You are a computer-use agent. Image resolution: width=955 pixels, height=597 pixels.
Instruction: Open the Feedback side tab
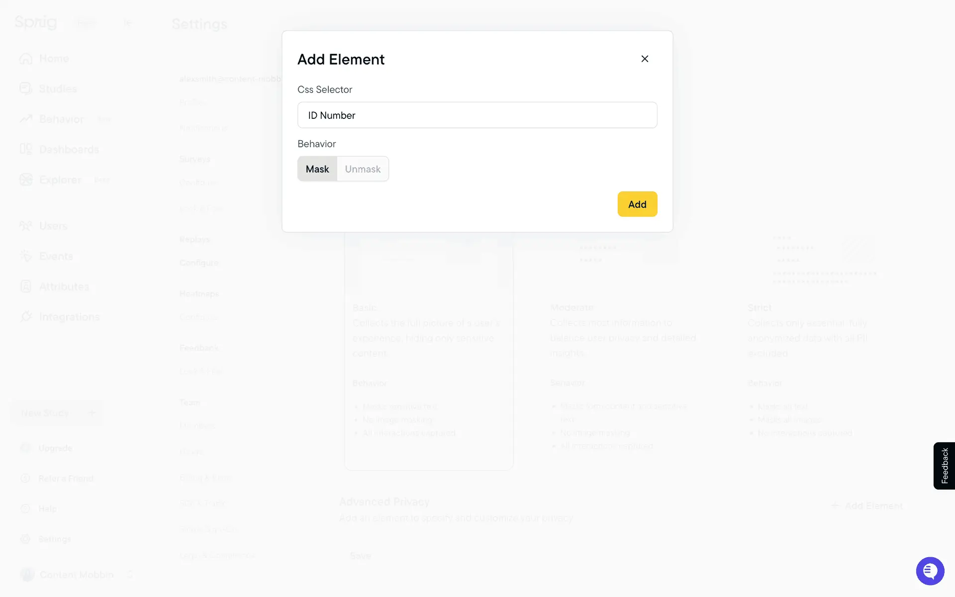(944, 466)
